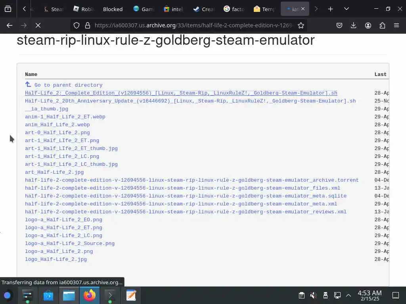Open art-1_Half_Life_2_LC.png
406x304 pixels.
click(62, 156)
